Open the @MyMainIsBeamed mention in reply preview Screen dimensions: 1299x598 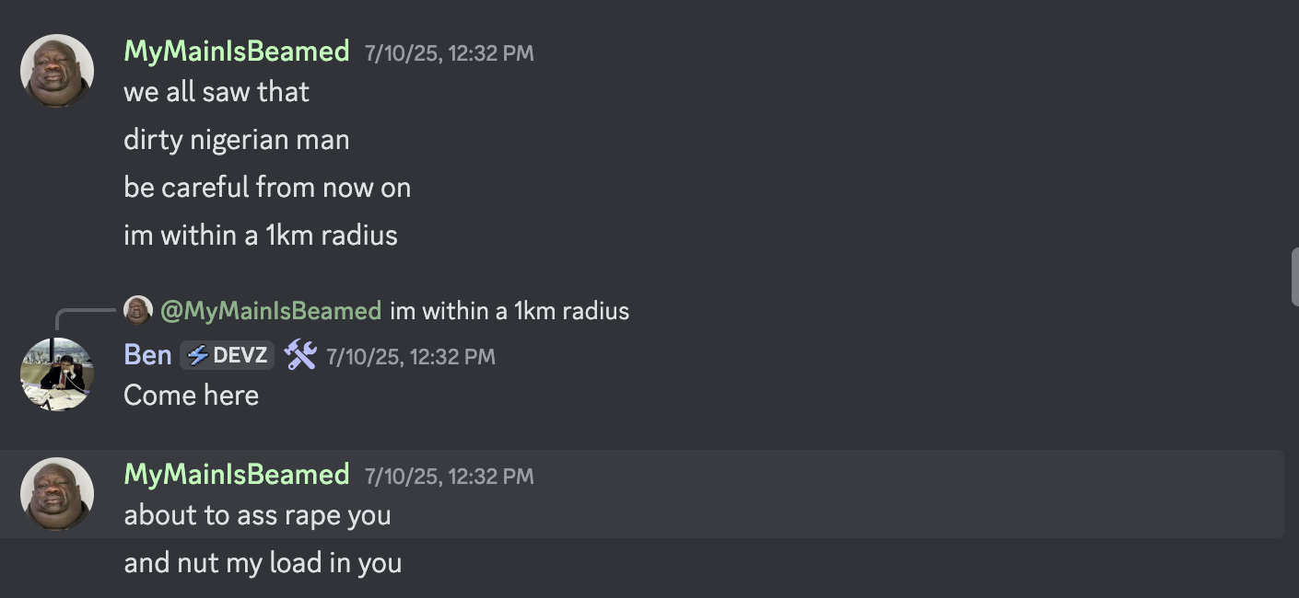(271, 311)
